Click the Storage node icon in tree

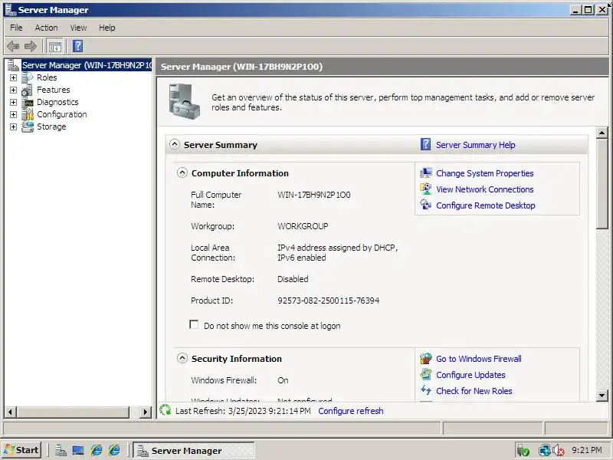28,127
